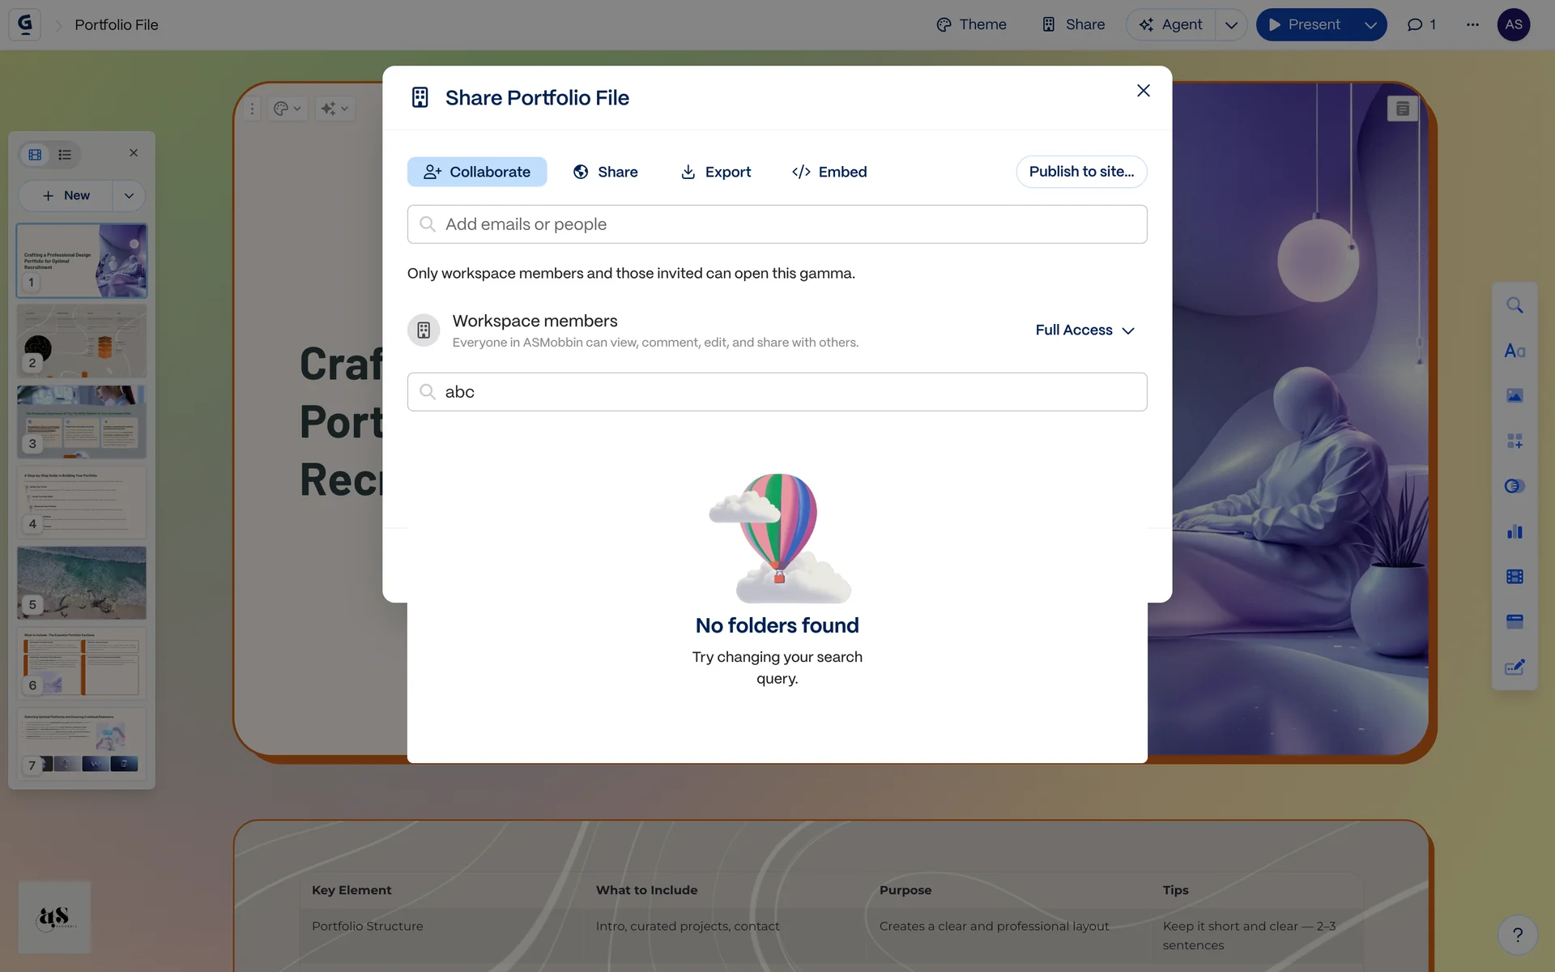Screen dimensions: 1555x972
Task: Open the video/film strip icon in sidebar
Action: (x=1515, y=577)
